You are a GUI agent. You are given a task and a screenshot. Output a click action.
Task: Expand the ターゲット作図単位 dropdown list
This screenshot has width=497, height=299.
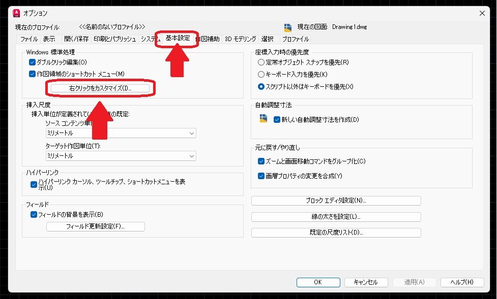[121, 156]
